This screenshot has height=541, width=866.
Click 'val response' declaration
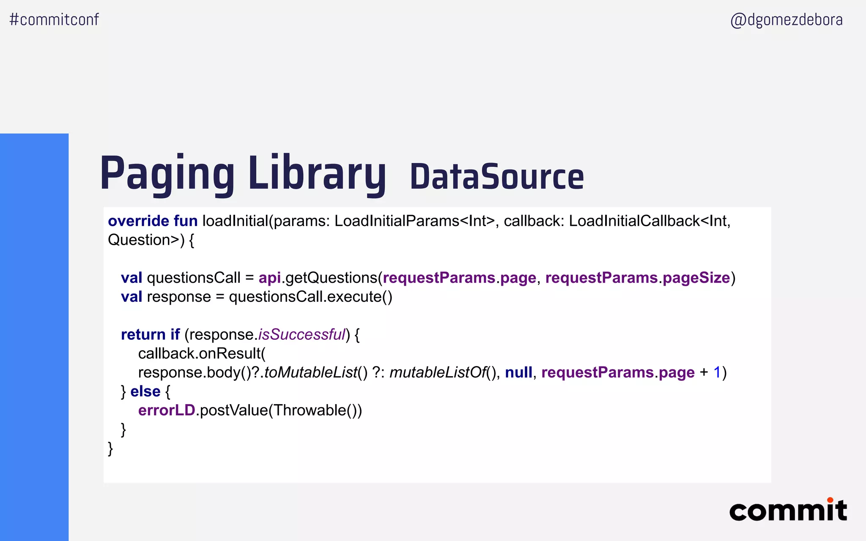[x=166, y=297]
